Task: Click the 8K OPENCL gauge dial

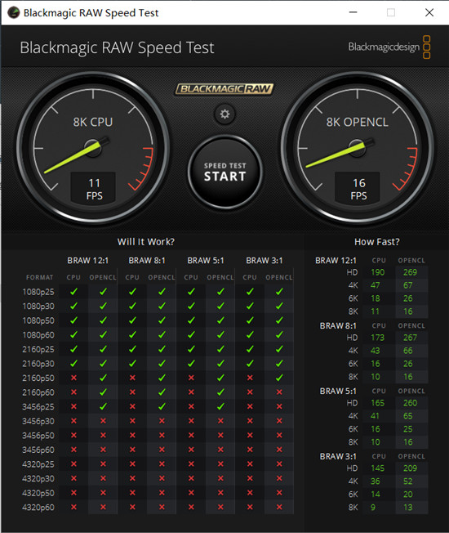Action: click(357, 148)
